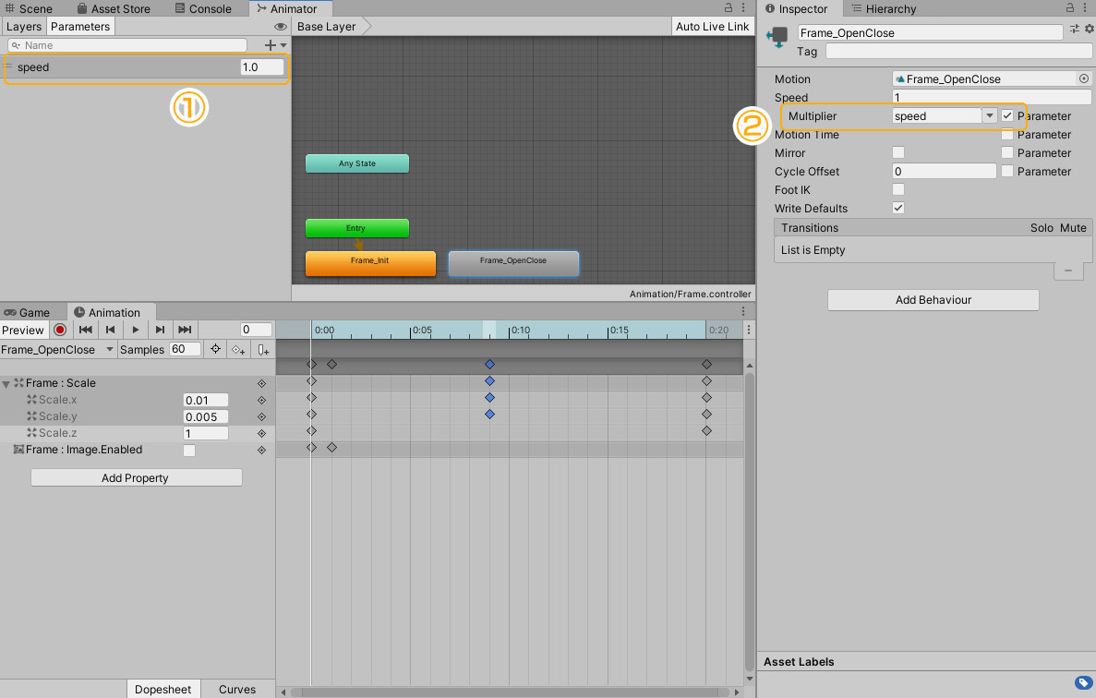The width and height of the screenshot is (1096, 698).
Task: Uncheck the Write Defaults checkbox
Action: click(898, 209)
